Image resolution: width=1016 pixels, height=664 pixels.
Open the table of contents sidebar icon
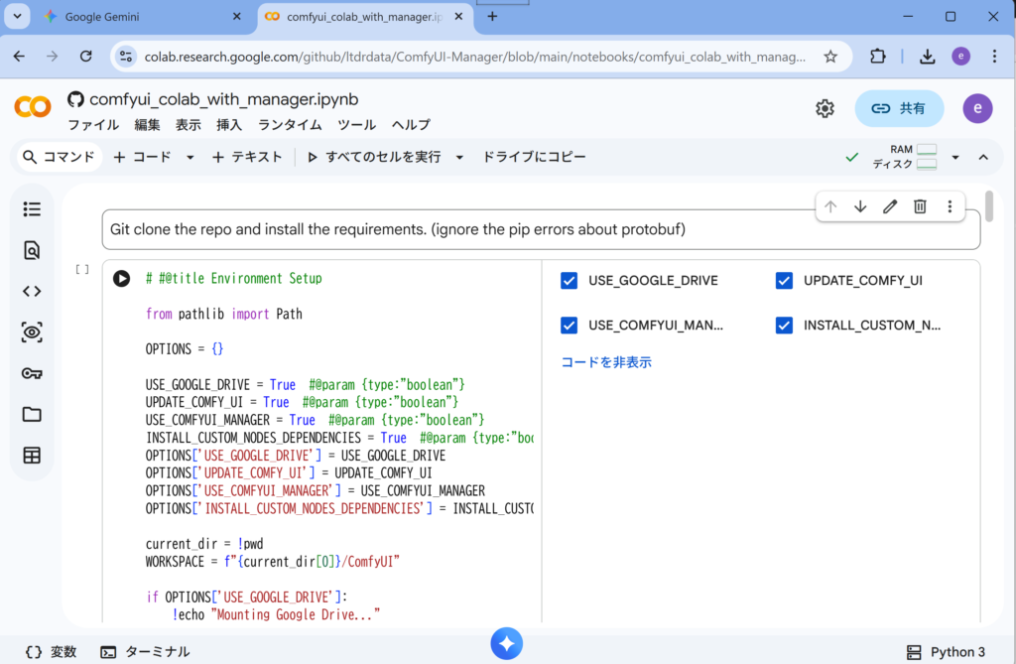pyautogui.click(x=32, y=209)
